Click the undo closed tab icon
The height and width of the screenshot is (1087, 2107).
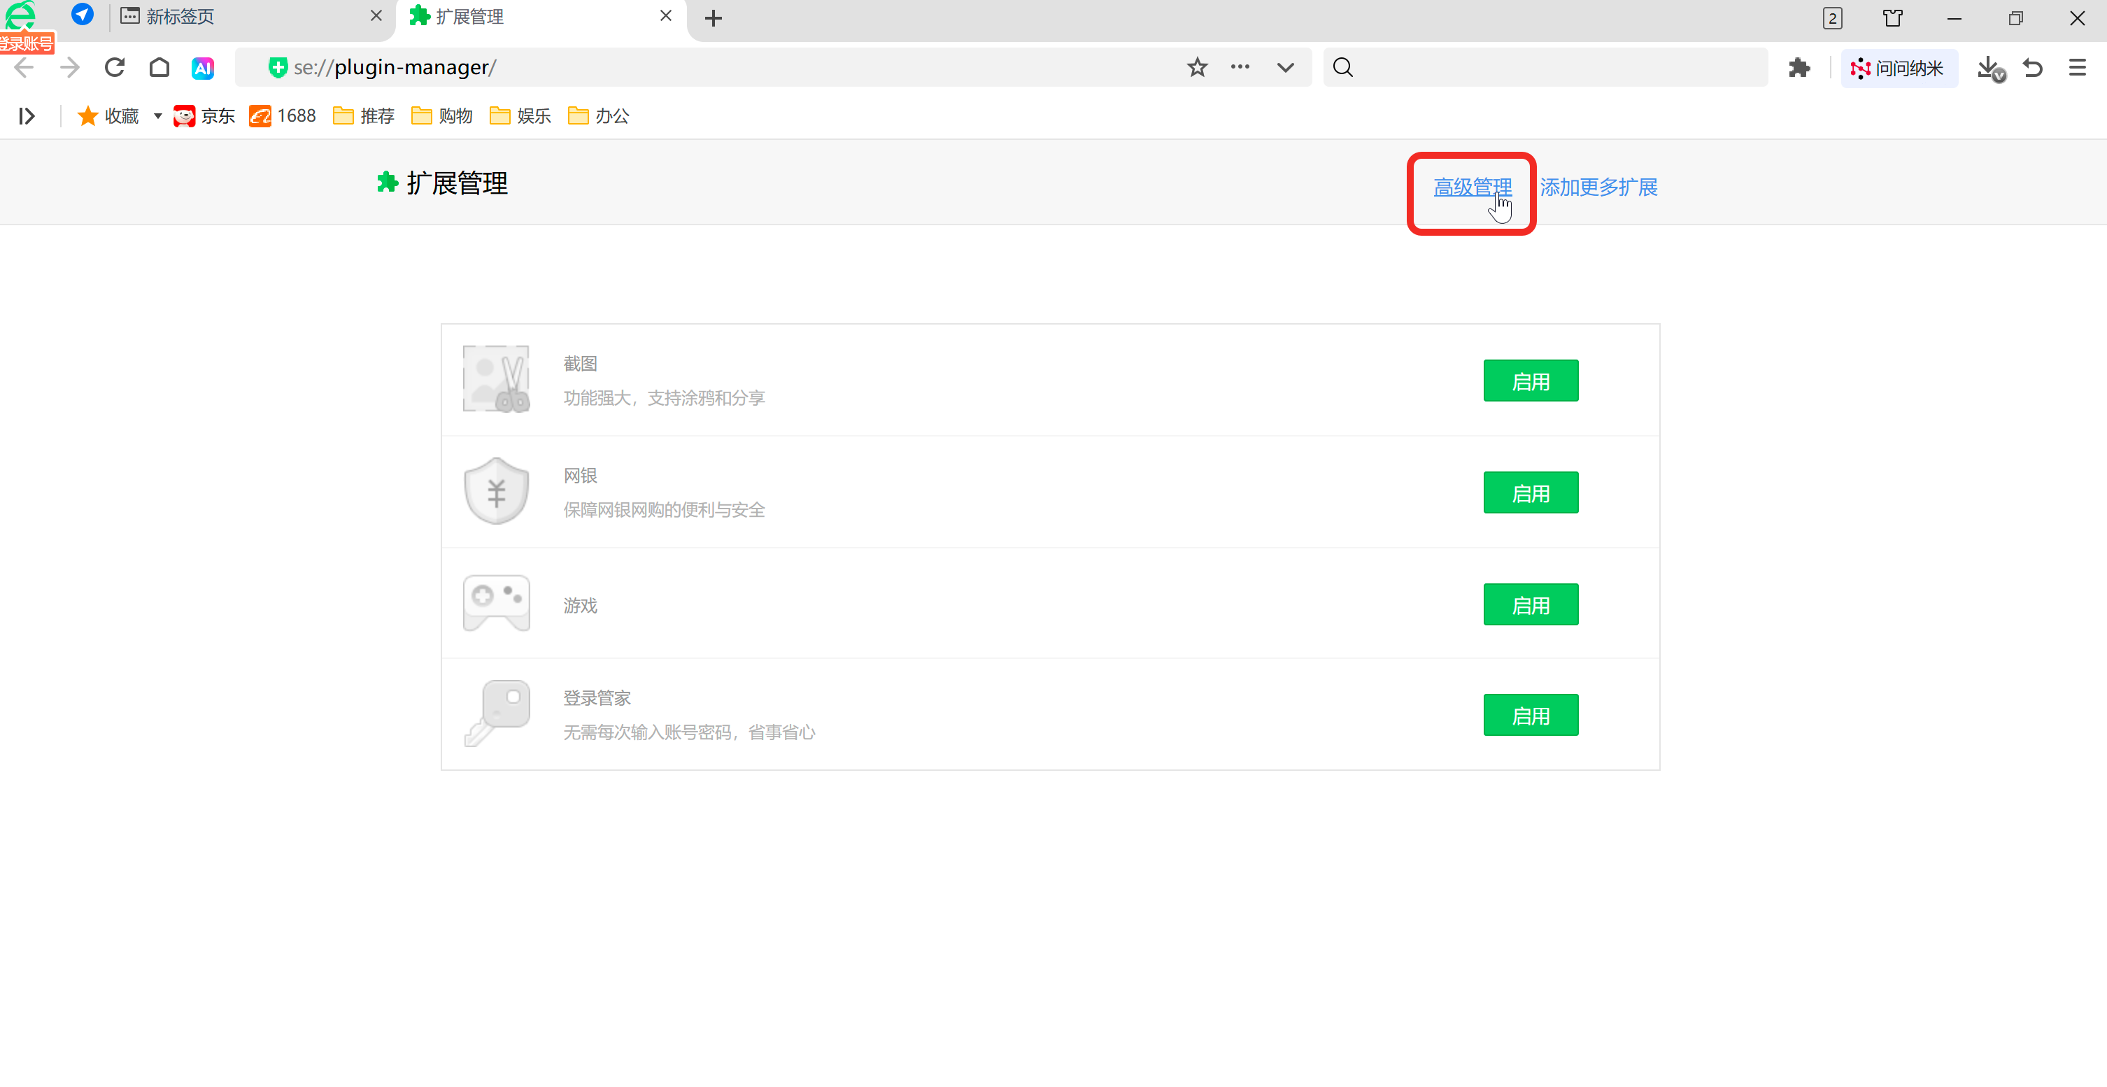pos(2034,68)
